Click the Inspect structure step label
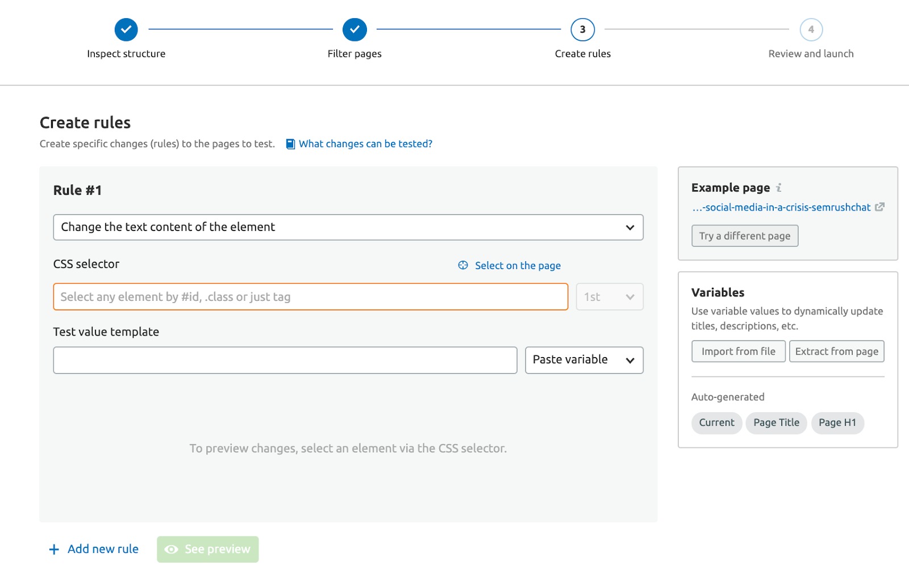Image resolution: width=909 pixels, height=587 pixels. click(126, 54)
